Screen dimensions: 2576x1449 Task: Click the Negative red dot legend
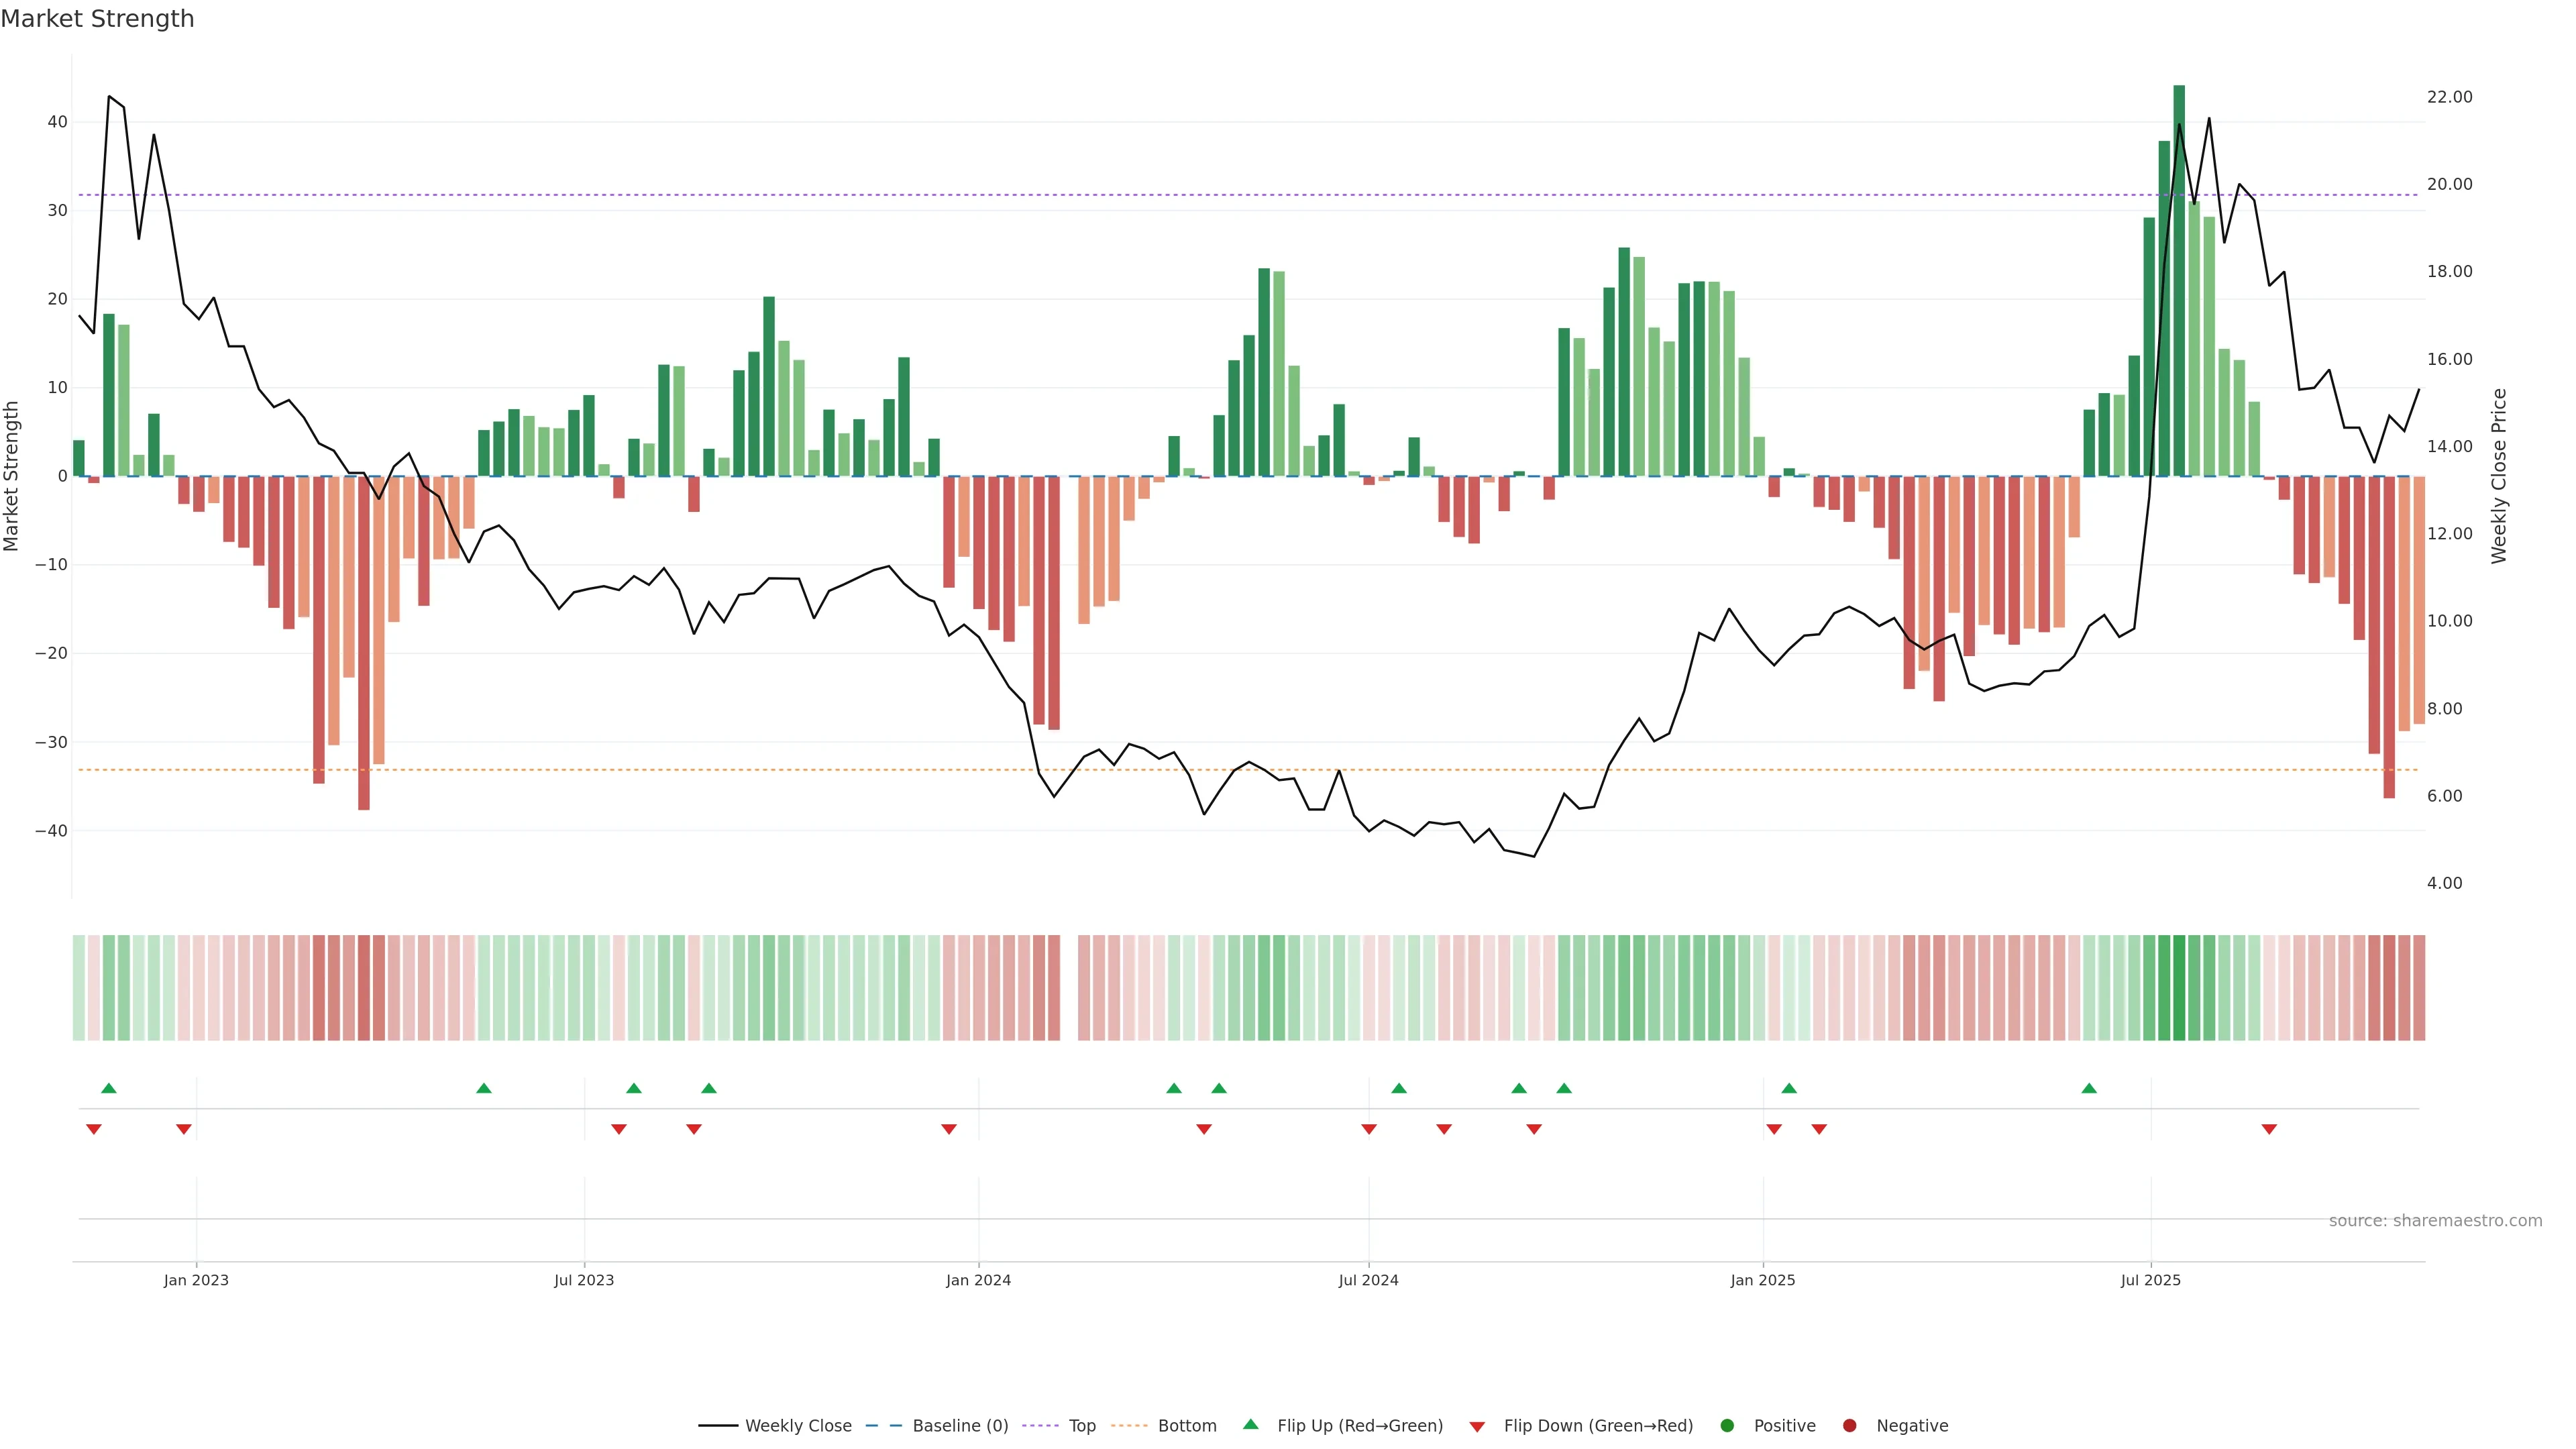pyautogui.click(x=1849, y=1426)
